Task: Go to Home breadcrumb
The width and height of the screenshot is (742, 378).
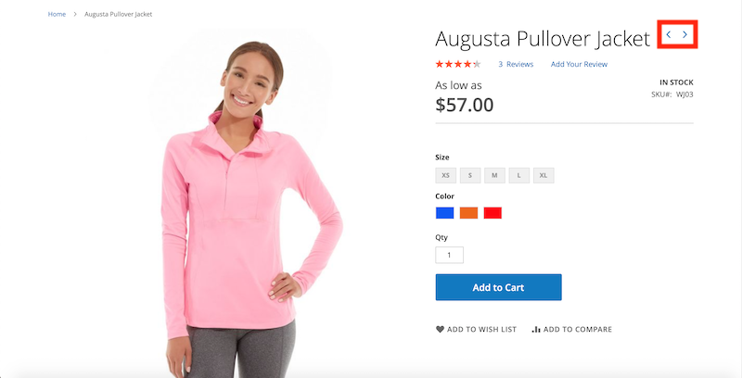Action: pyautogui.click(x=57, y=14)
